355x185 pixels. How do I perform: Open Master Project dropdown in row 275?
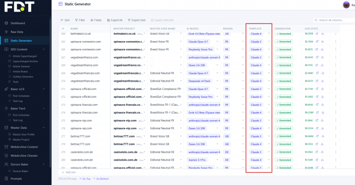tap(144, 120)
